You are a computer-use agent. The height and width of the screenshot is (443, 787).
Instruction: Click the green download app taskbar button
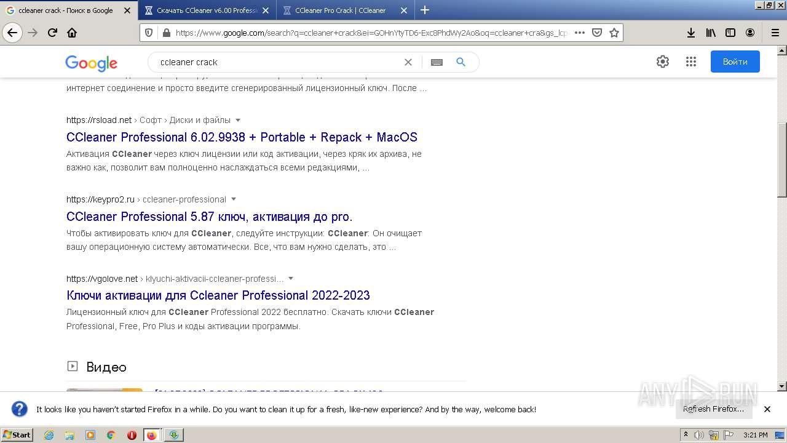(174, 435)
